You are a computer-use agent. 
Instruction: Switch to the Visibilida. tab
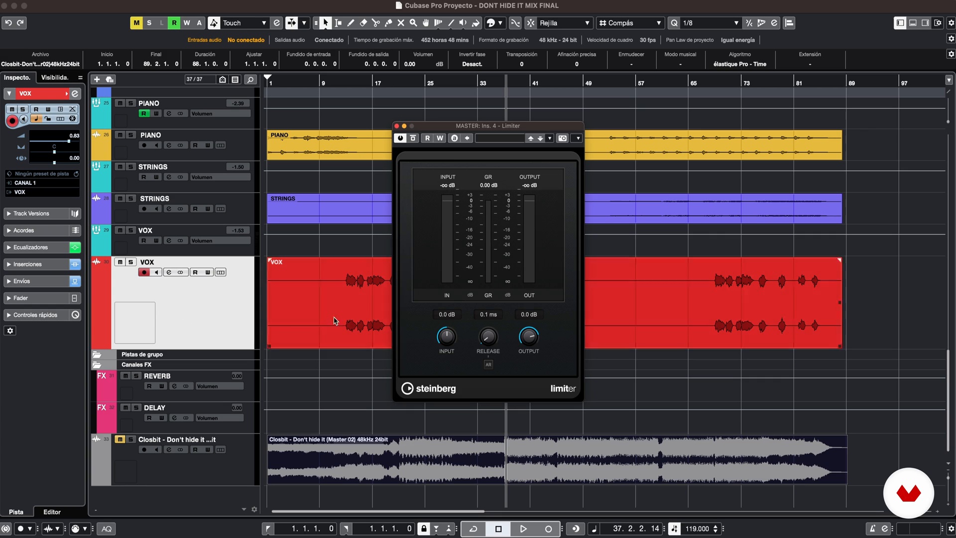click(x=55, y=78)
